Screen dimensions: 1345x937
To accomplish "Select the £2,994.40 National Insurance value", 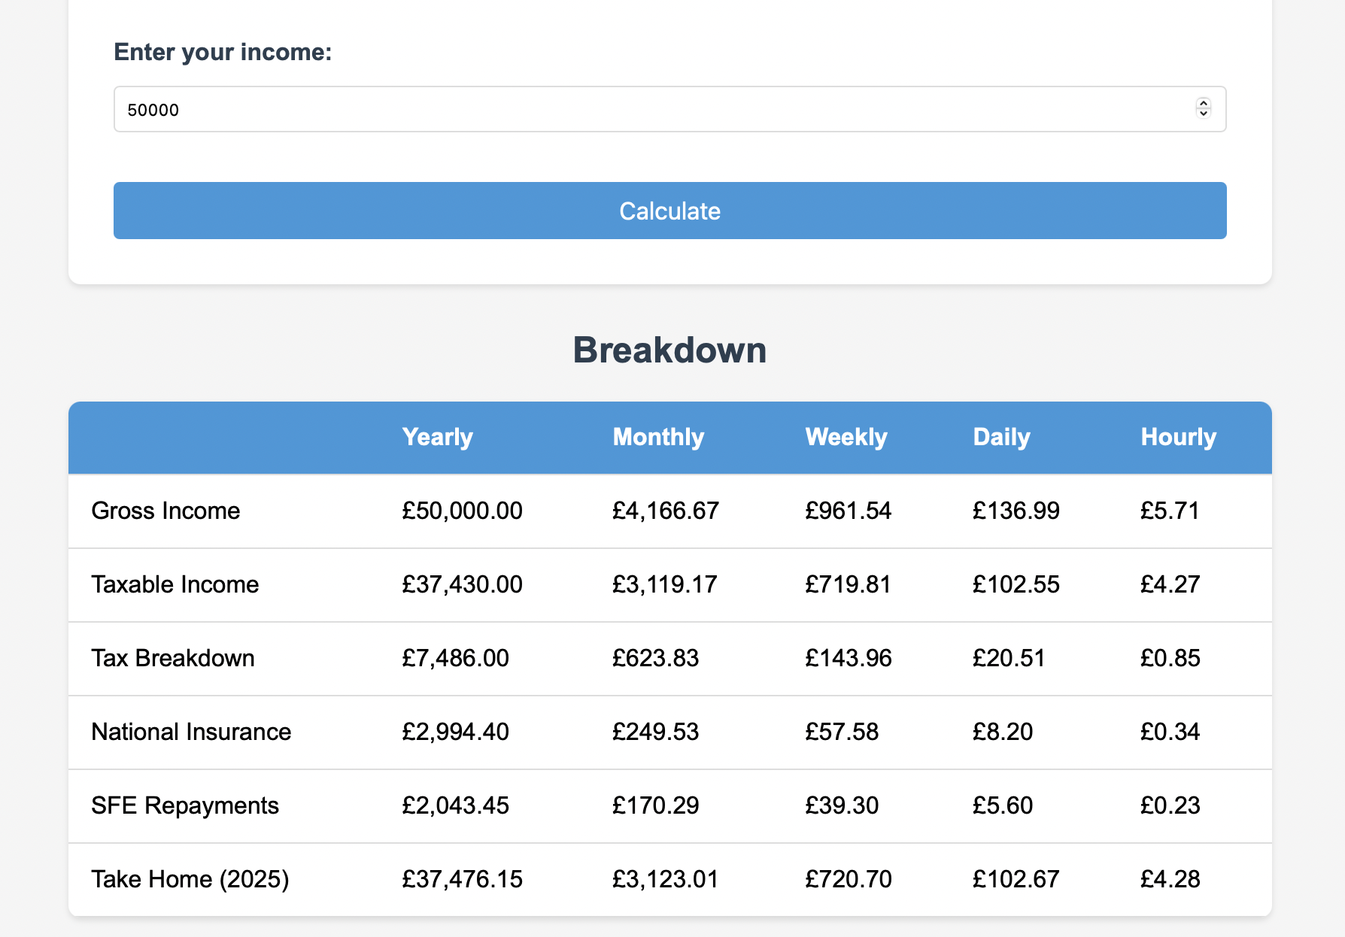I will coord(455,732).
